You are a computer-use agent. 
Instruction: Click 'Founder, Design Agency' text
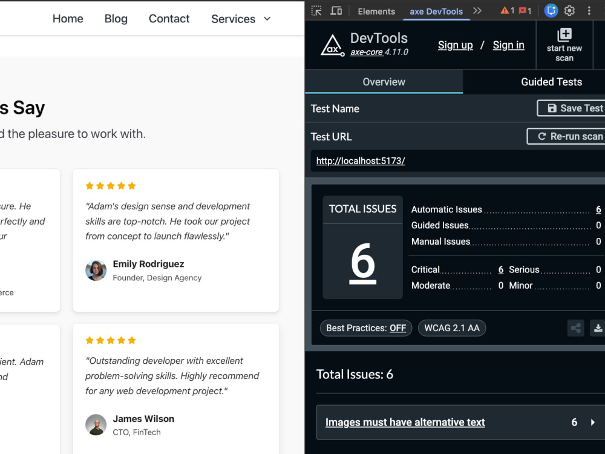coord(157,278)
